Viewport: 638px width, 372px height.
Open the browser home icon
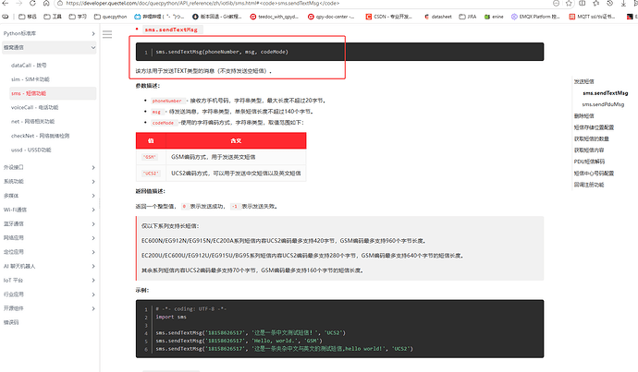(46, 4)
